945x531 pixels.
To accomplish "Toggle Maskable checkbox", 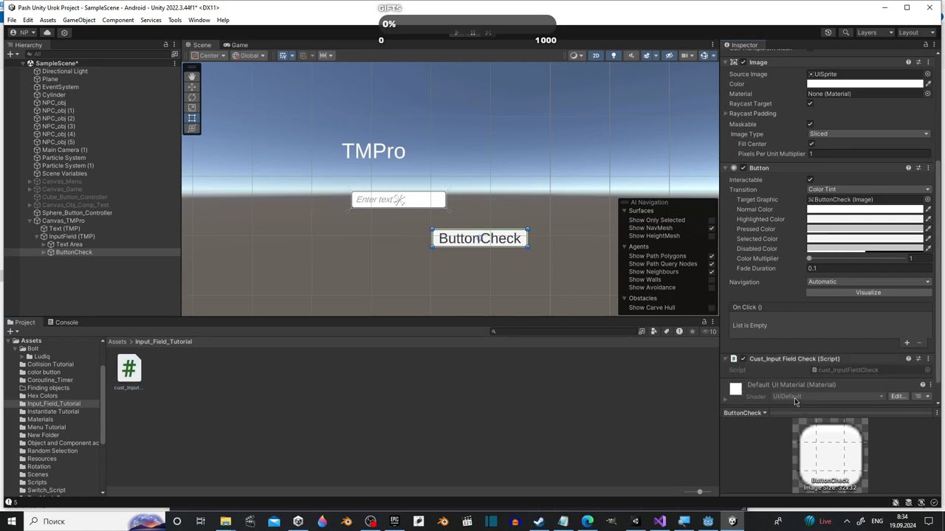I will (x=810, y=124).
